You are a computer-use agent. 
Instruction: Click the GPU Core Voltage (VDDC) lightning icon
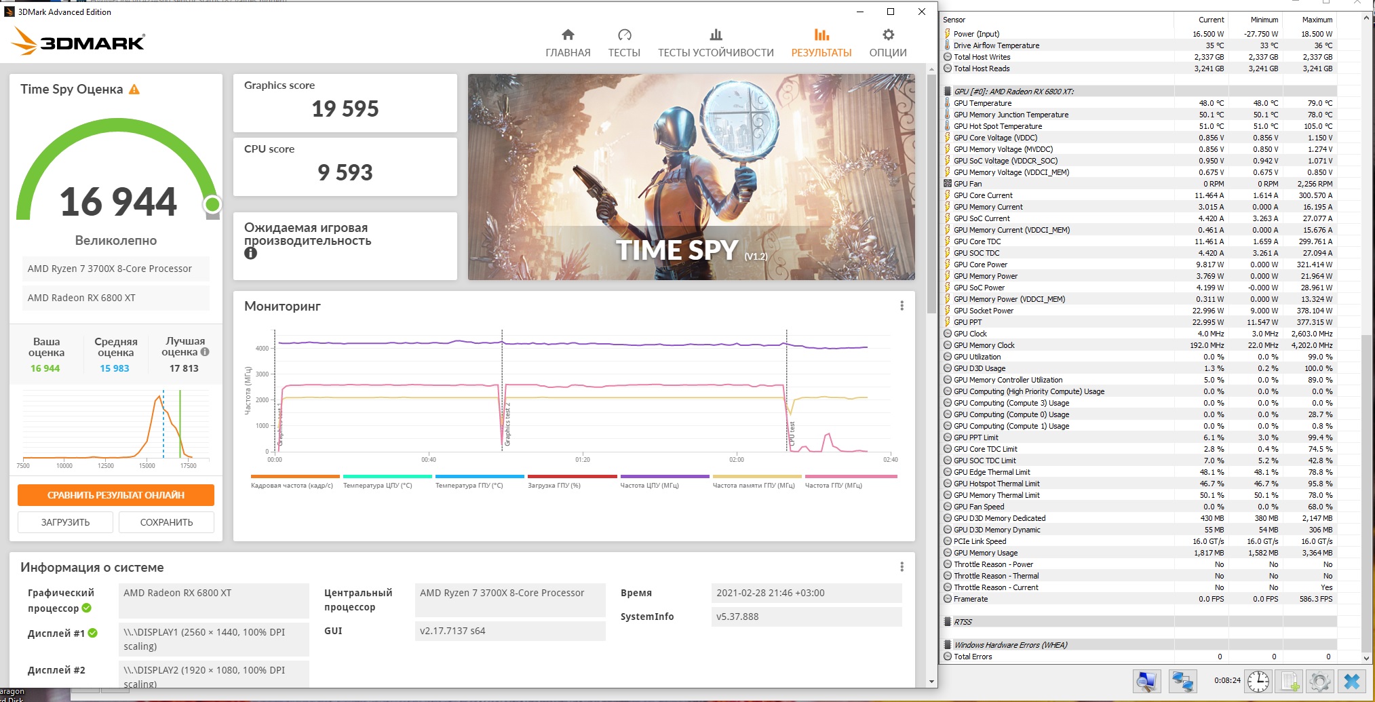click(948, 138)
